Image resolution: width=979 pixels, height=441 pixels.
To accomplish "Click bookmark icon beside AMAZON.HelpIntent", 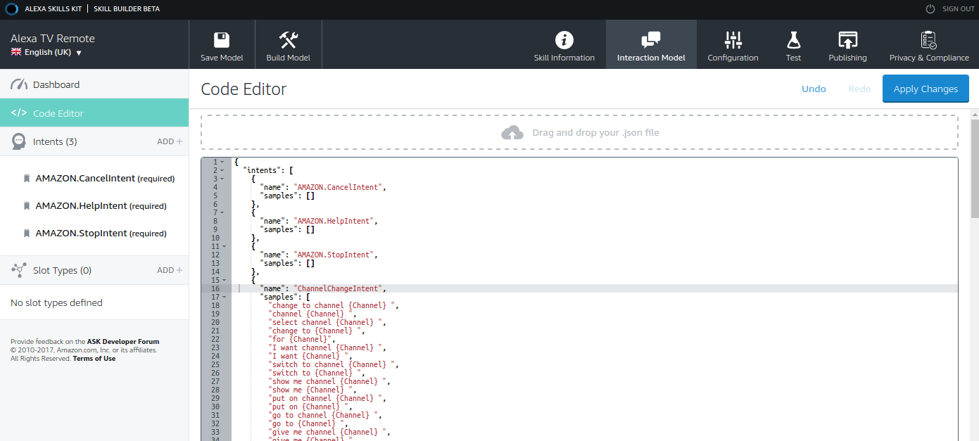I will [27, 206].
